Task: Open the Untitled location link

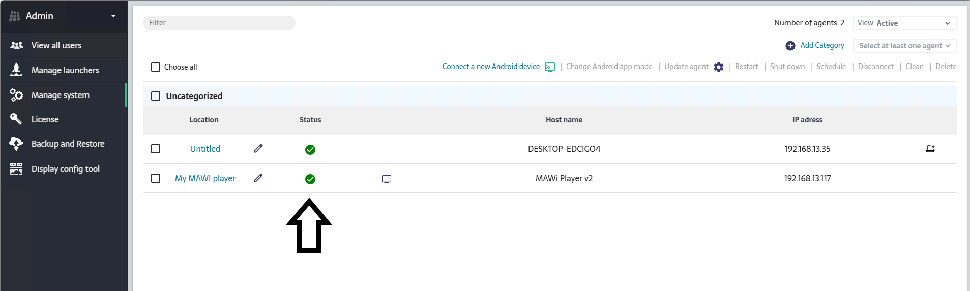Action: coord(205,149)
